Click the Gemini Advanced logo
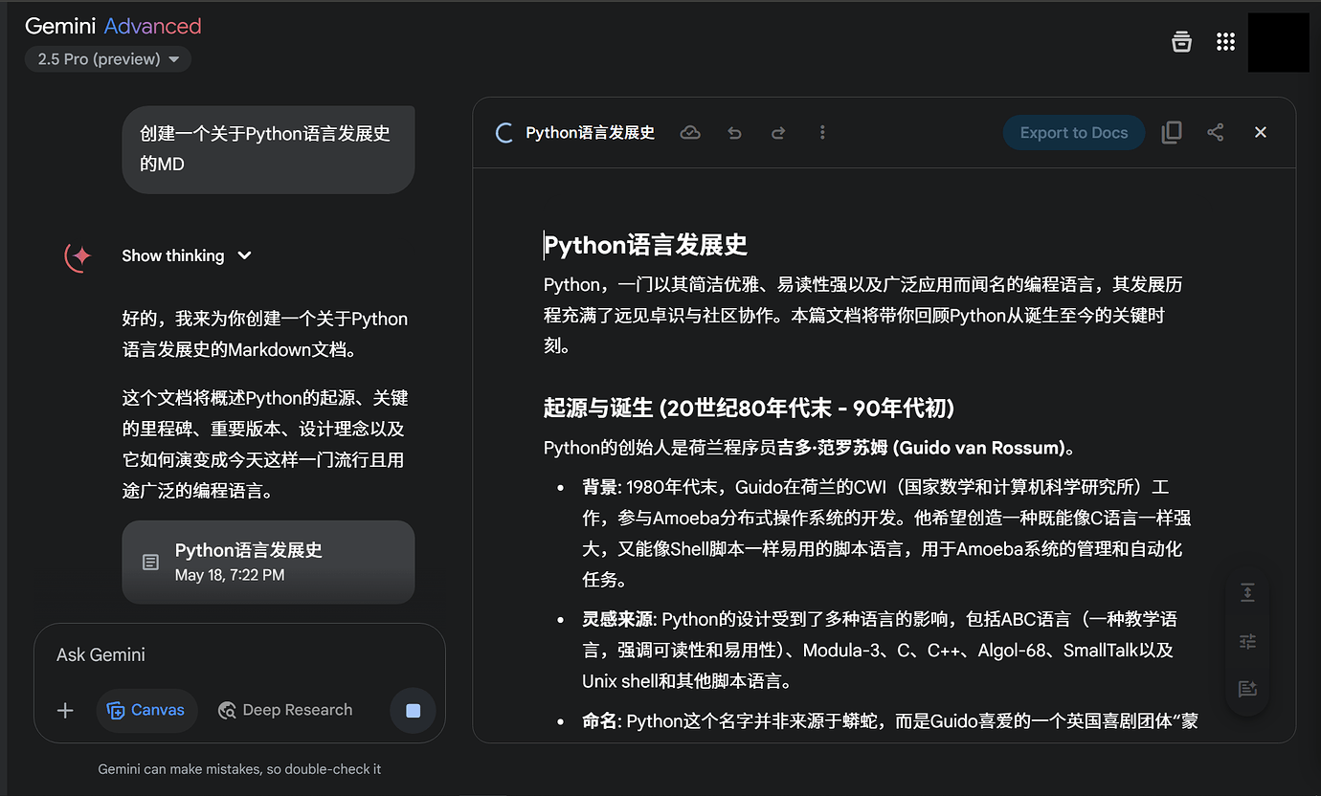 (x=113, y=26)
